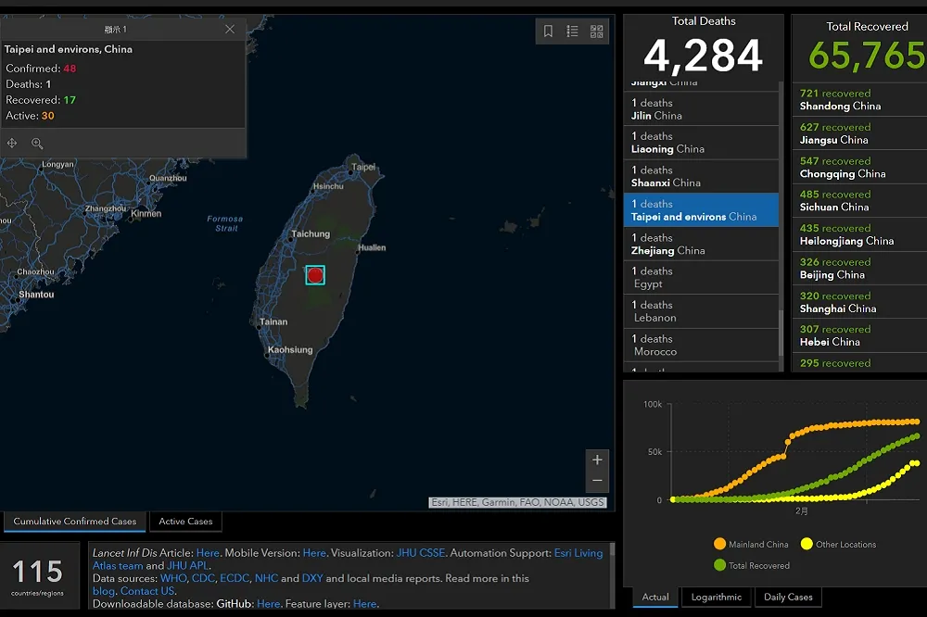Open the map bookmarks icon

point(548,31)
